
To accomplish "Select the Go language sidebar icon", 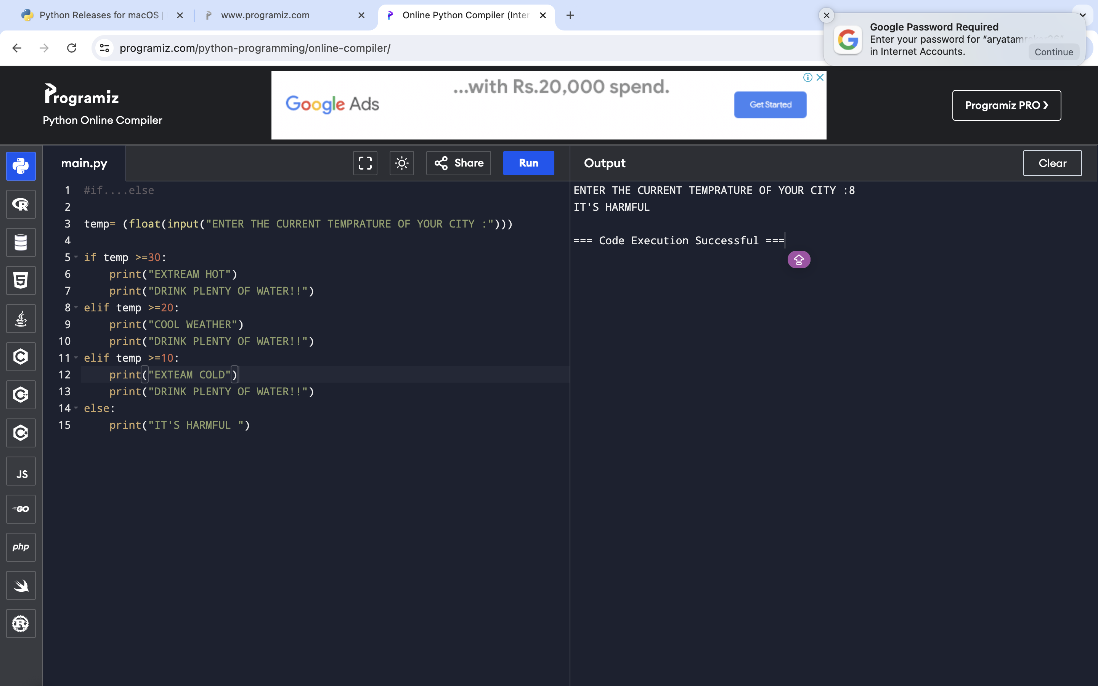I will pyautogui.click(x=21, y=509).
